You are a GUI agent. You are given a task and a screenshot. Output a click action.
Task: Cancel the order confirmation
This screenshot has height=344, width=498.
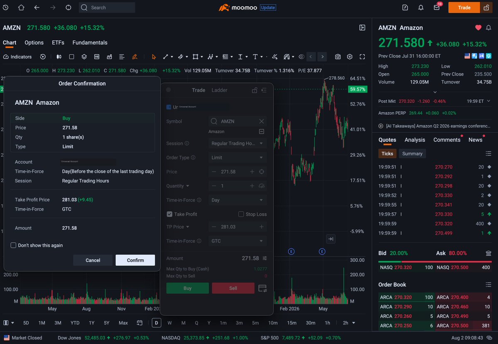[93, 260]
